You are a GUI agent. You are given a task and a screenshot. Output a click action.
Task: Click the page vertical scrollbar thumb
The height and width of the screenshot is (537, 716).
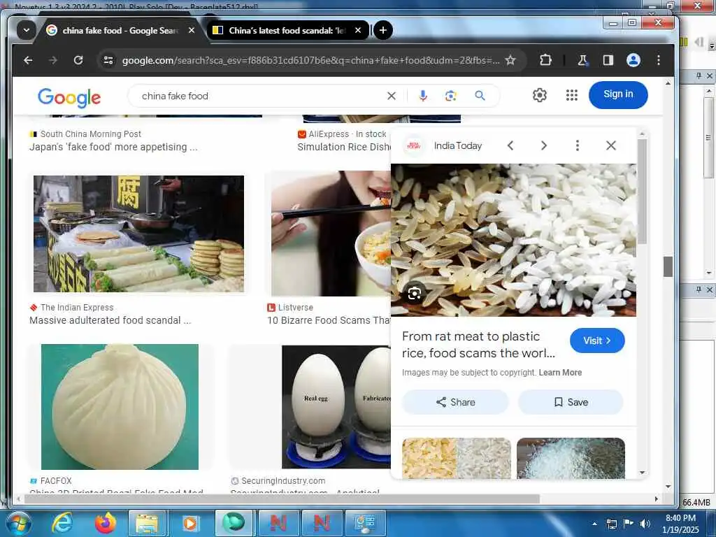coord(668,266)
